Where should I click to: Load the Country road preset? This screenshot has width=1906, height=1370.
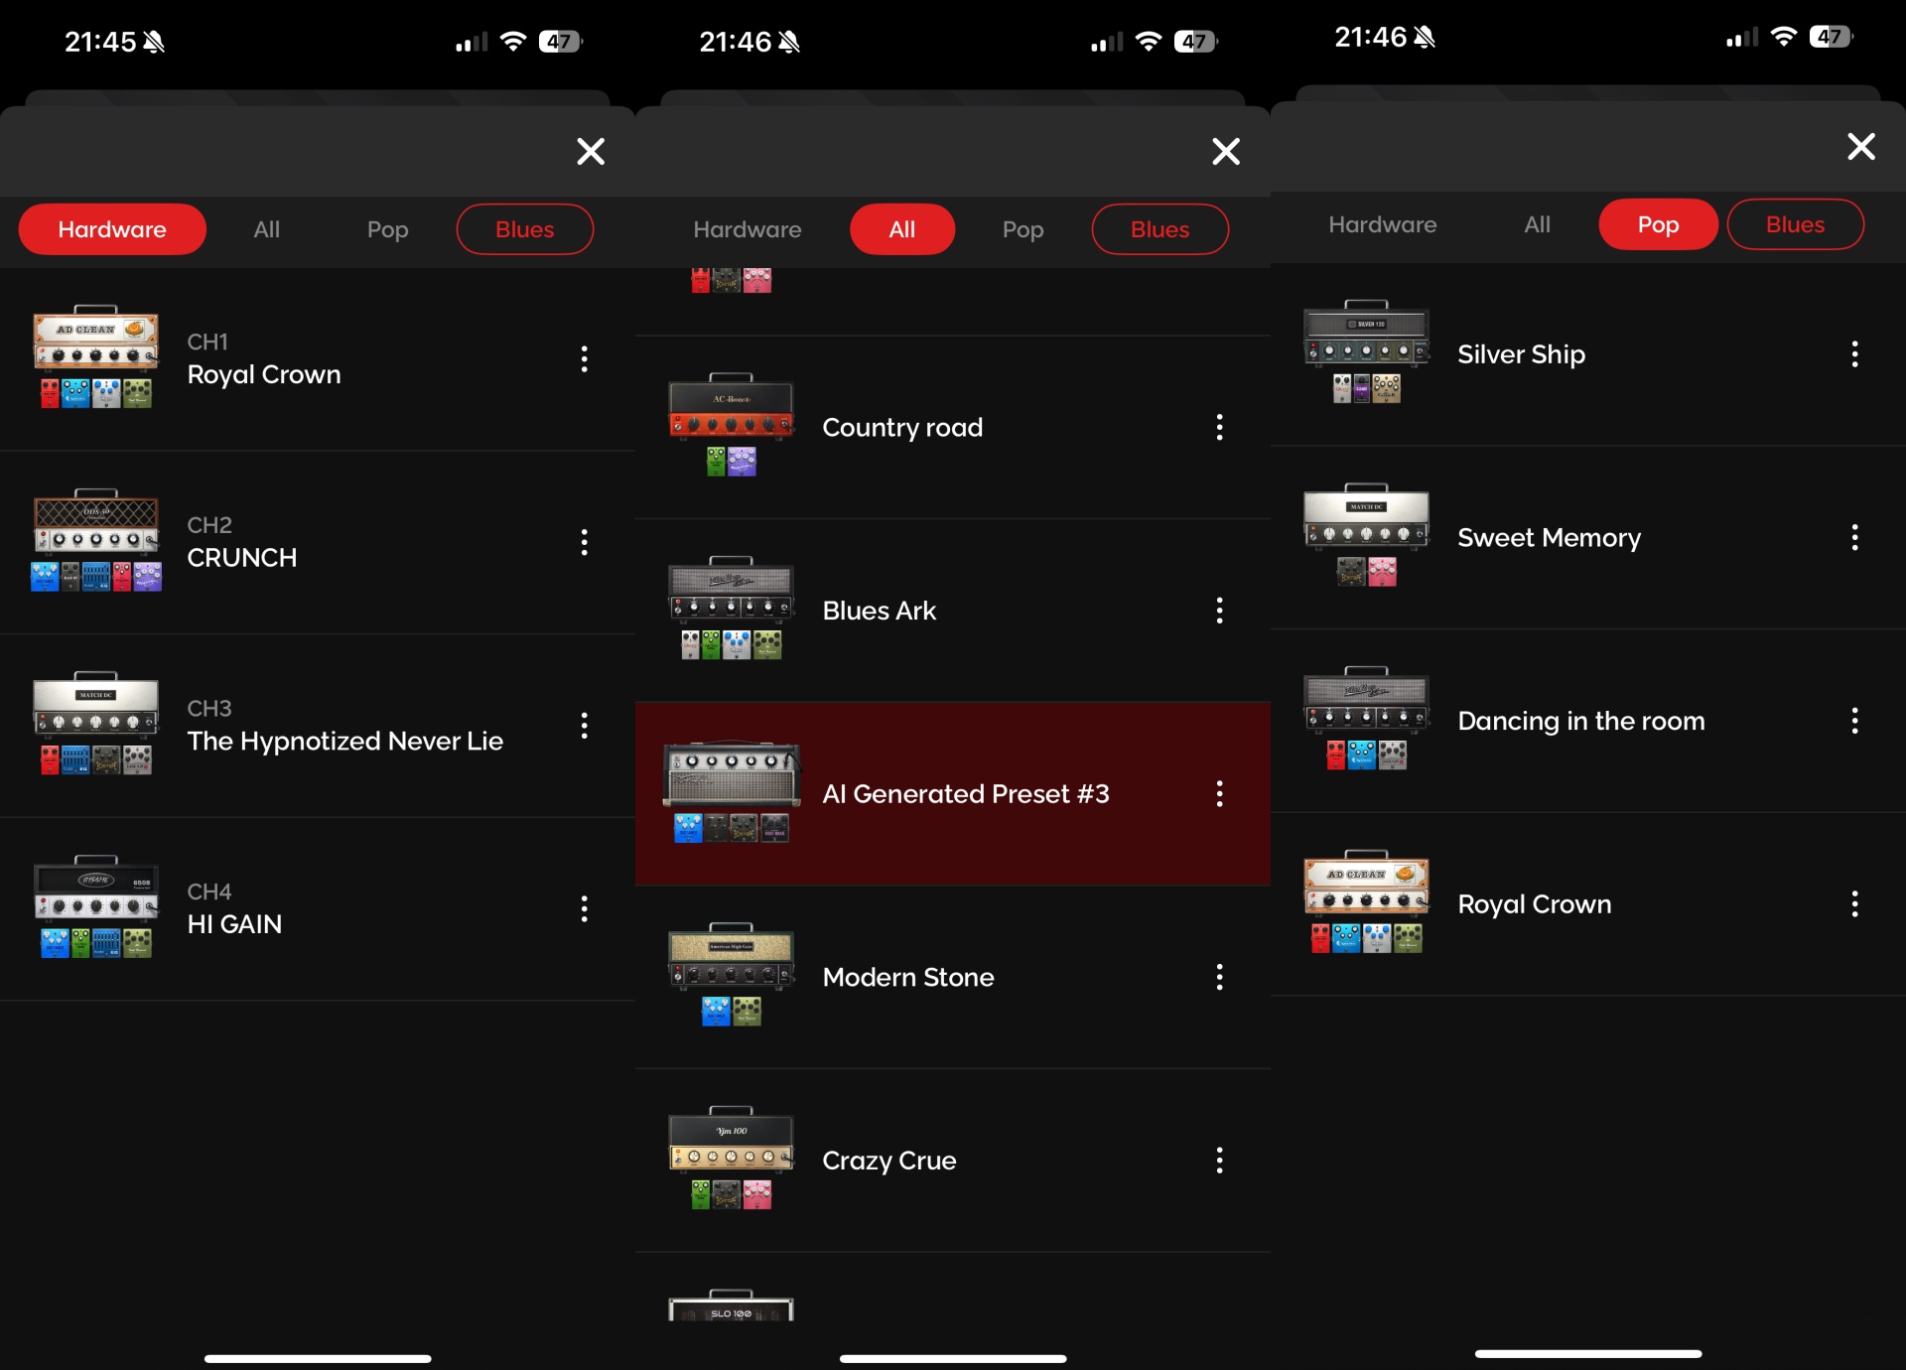pos(953,427)
